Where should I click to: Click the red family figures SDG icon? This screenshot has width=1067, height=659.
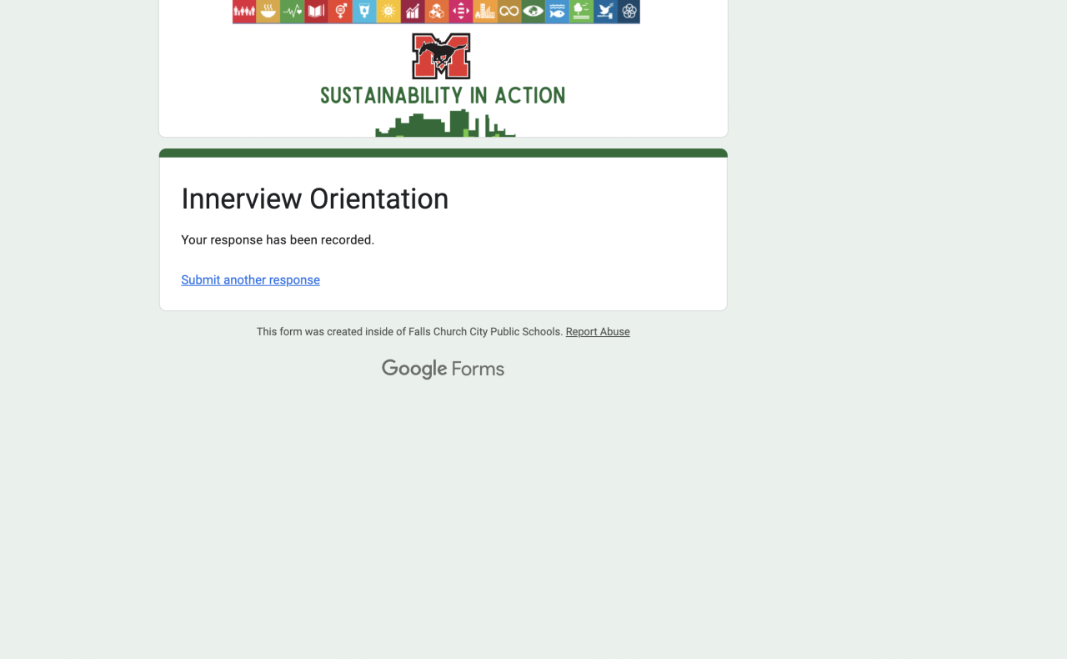pyautogui.click(x=244, y=12)
